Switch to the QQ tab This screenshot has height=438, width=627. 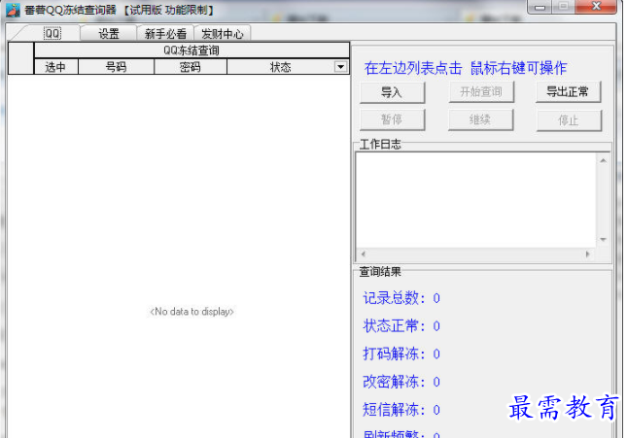[x=52, y=34]
